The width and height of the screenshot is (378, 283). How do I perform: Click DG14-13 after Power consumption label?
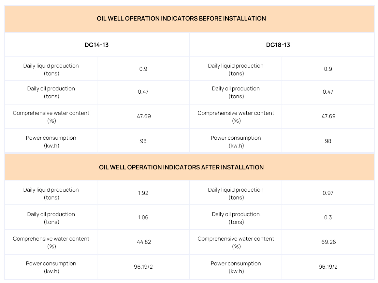coord(51,267)
